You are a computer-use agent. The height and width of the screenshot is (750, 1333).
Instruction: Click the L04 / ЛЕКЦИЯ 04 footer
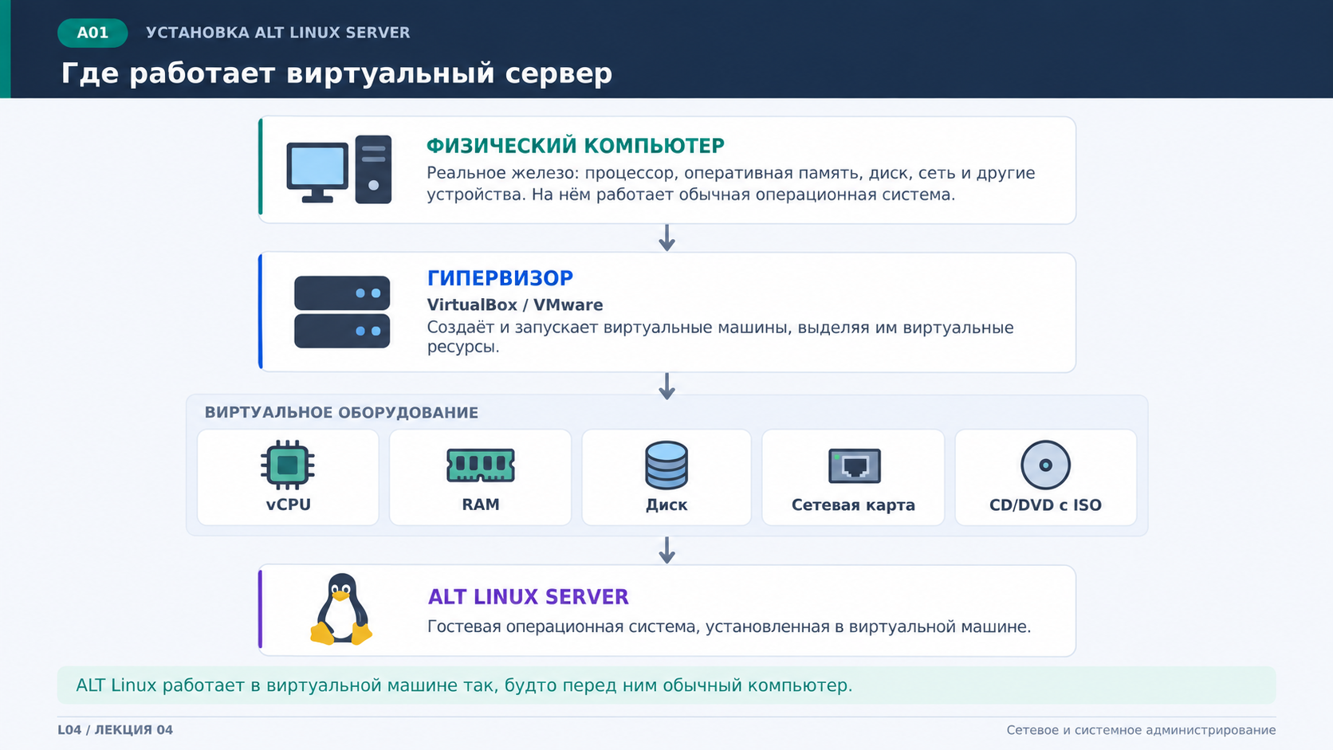[x=115, y=730]
